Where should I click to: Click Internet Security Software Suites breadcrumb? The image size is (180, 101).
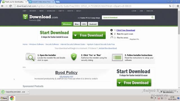click(x=73, y=44)
